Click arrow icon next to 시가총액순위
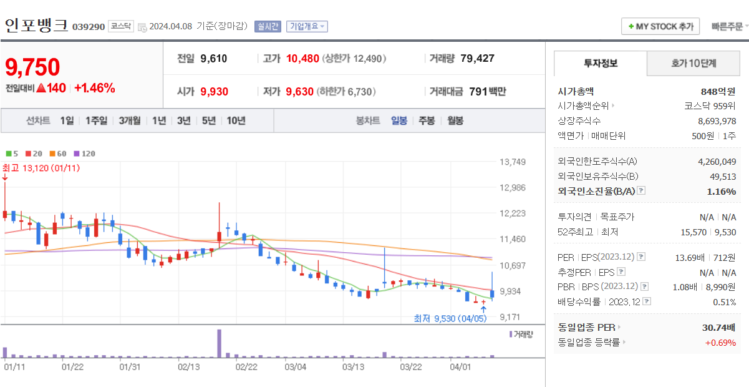This screenshot has width=749, height=387. click(x=613, y=106)
